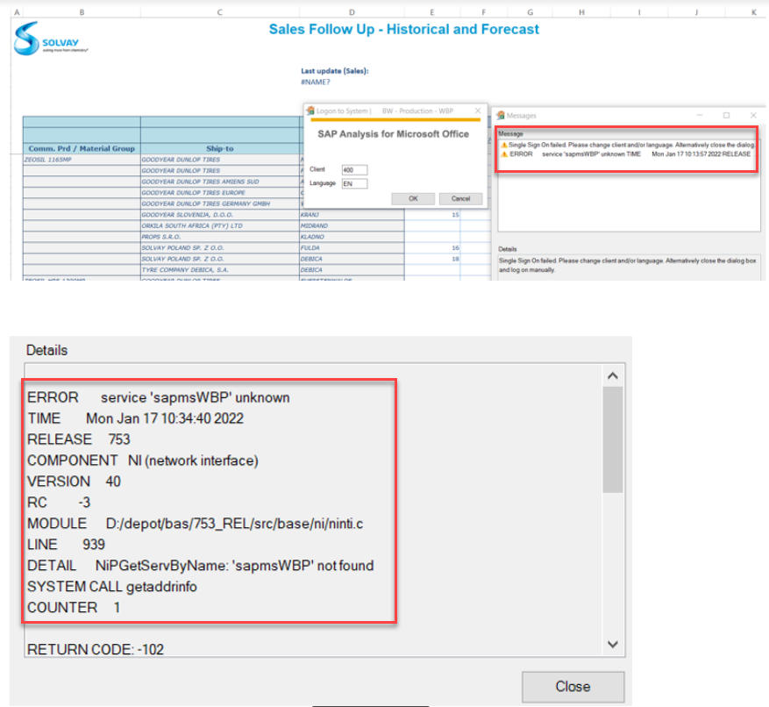769x707 pixels.
Task: Close the Logon to System dialog
Action: [x=477, y=111]
